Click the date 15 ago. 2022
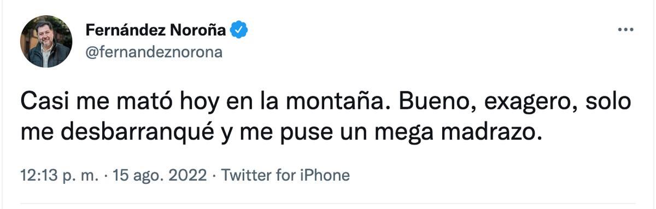 tap(159, 176)
